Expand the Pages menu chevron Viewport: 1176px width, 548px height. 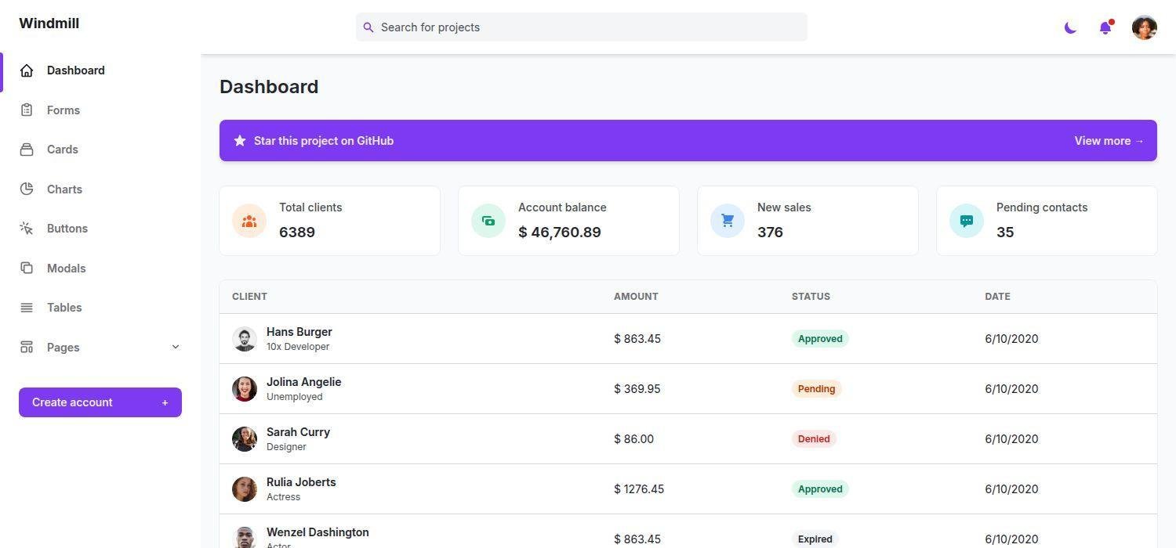click(176, 347)
